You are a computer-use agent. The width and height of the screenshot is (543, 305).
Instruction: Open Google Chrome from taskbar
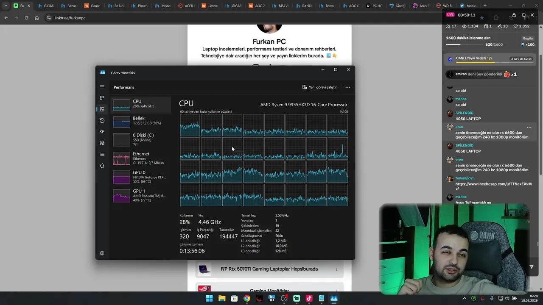pos(247,298)
